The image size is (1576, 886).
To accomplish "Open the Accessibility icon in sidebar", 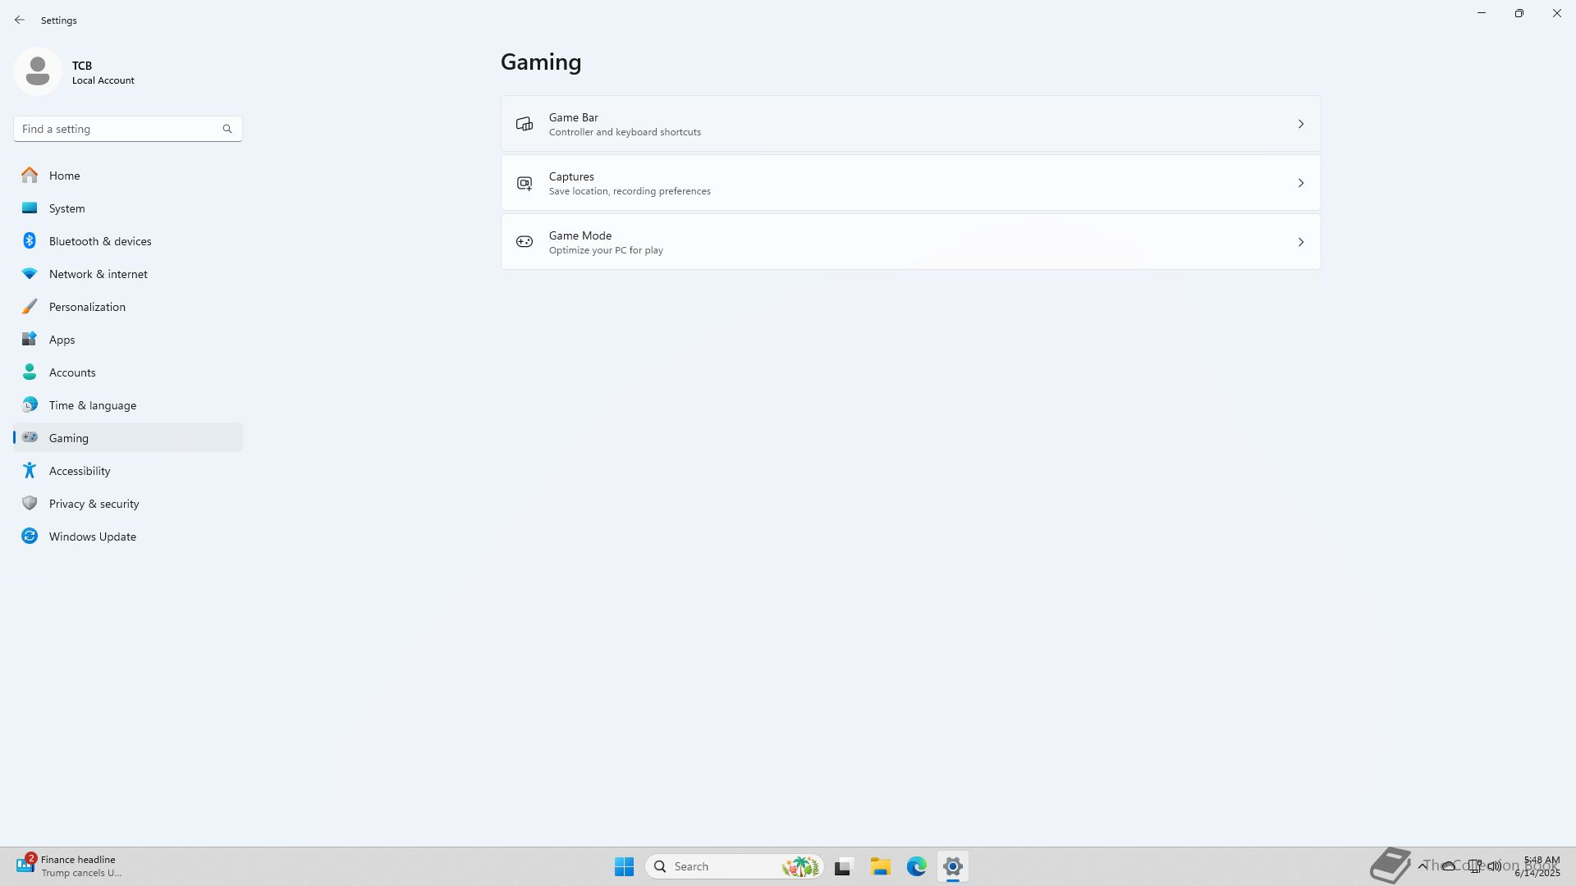I will tap(30, 471).
